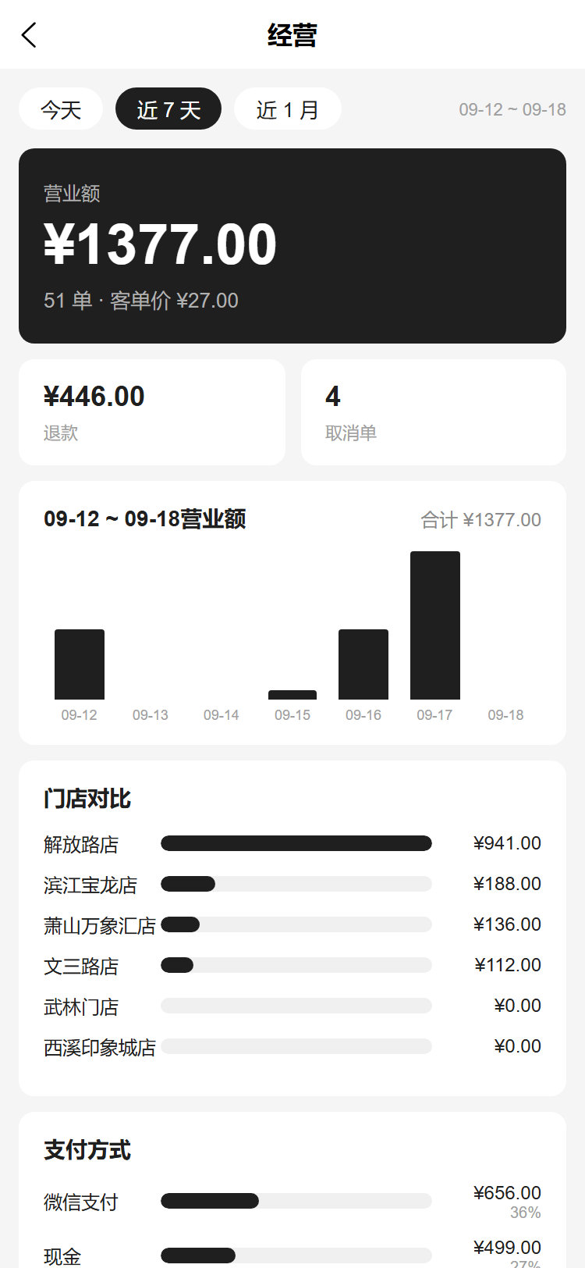Open the 取消单 card
This screenshot has width=585, height=1268.
pyautogui.click(x=434, y=412)
